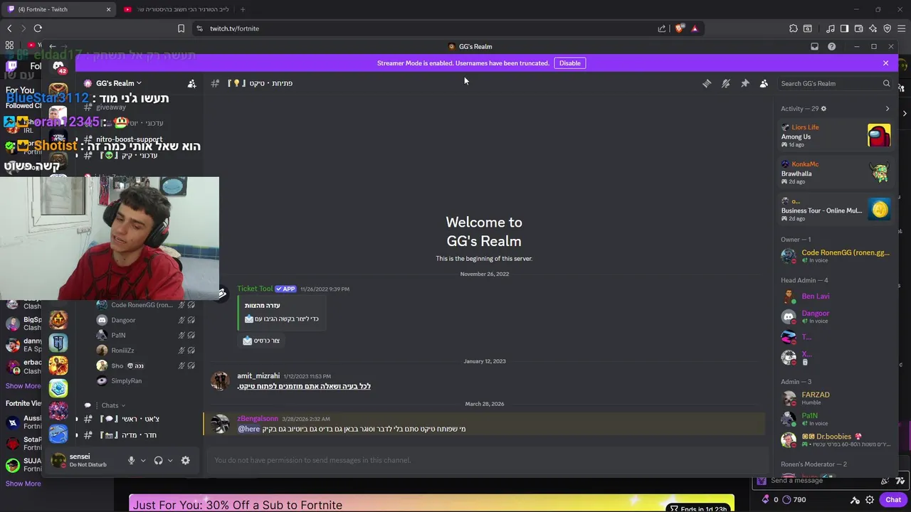Toggle the browser sidebar panel icon
This screenshot has width=911, height=512.
tap(844, 28)
